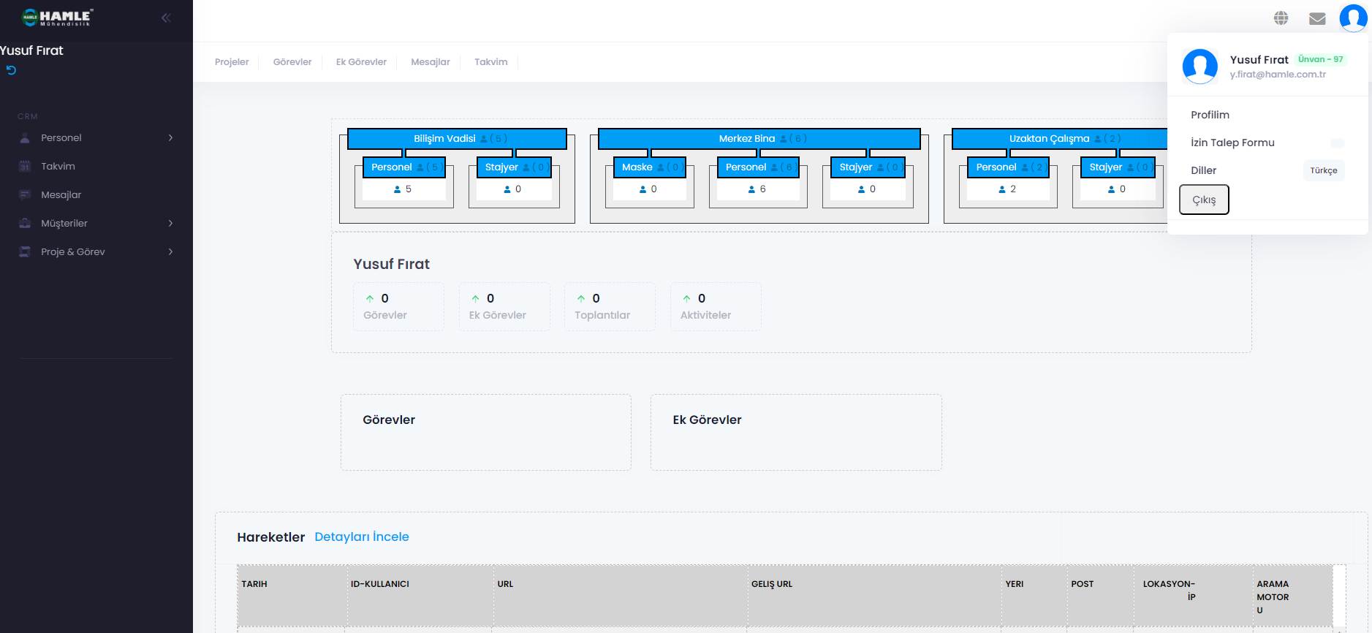Switch to the Ek Görevler tab
Image resolution: width=1372 pixels, height=633 pixels.
click(x=361, y=62)
